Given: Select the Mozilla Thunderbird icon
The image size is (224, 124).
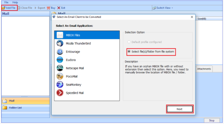Looking at the screenshot, I should point(60,43).
